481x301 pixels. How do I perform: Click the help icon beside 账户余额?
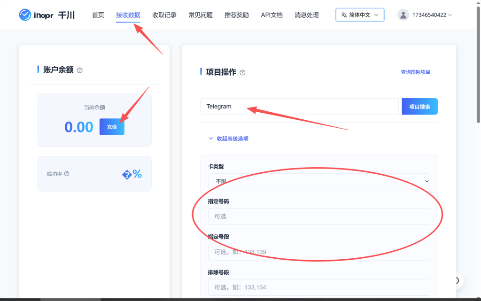click(x=80, y=69)
